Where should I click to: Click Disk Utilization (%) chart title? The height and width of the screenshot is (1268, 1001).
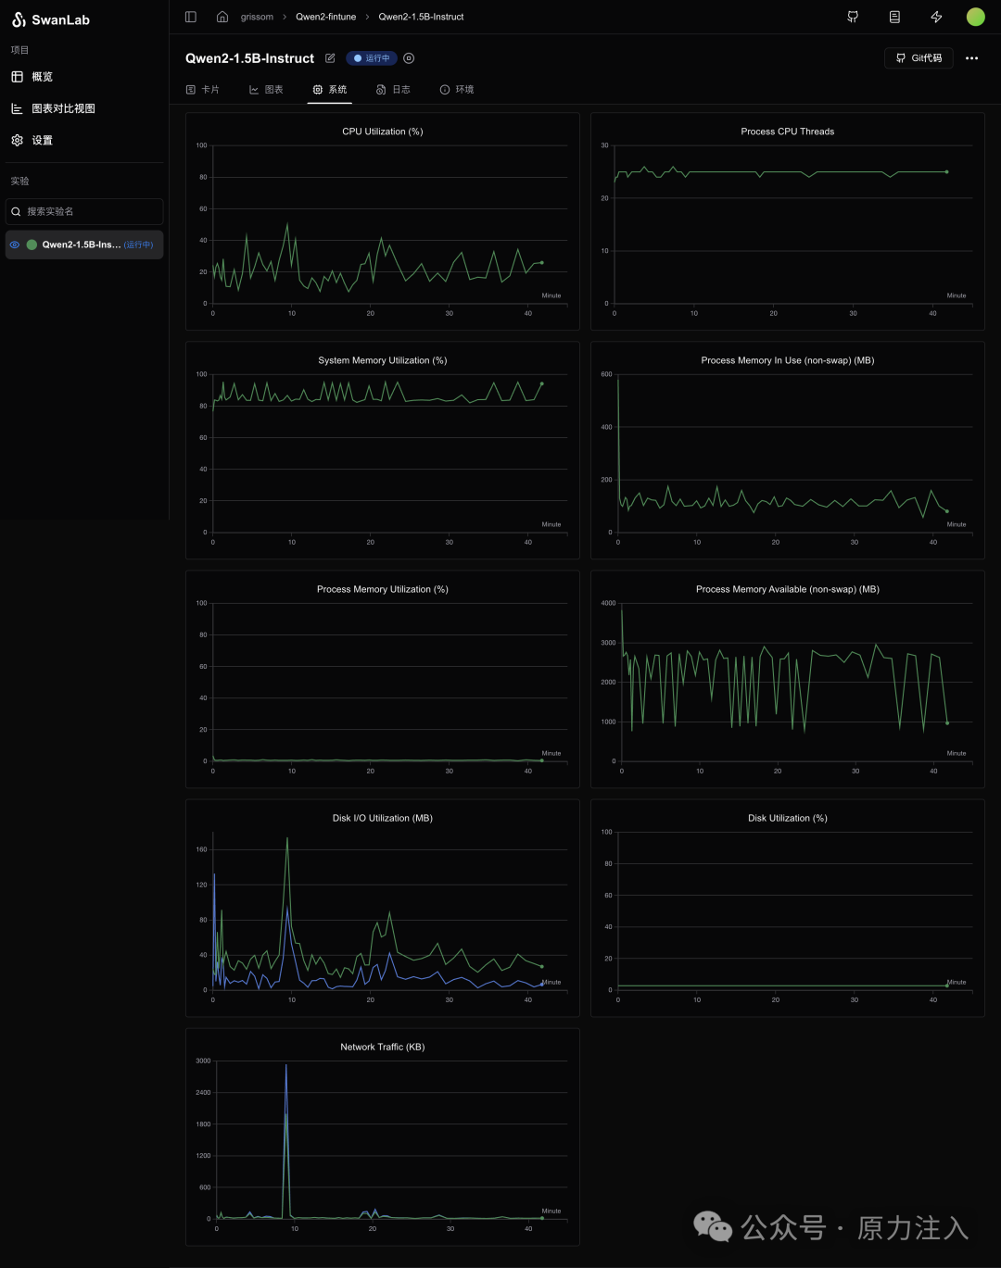(x=787, y=818)
